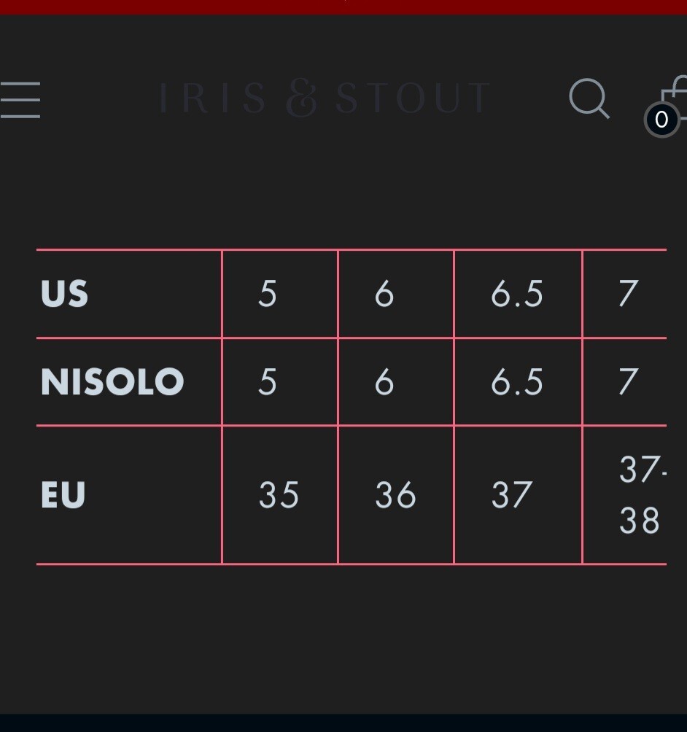The width and height of the screenshot is (687, 732).
Task: Click US size 6.5 cell
Action: [x=518, y=294]
